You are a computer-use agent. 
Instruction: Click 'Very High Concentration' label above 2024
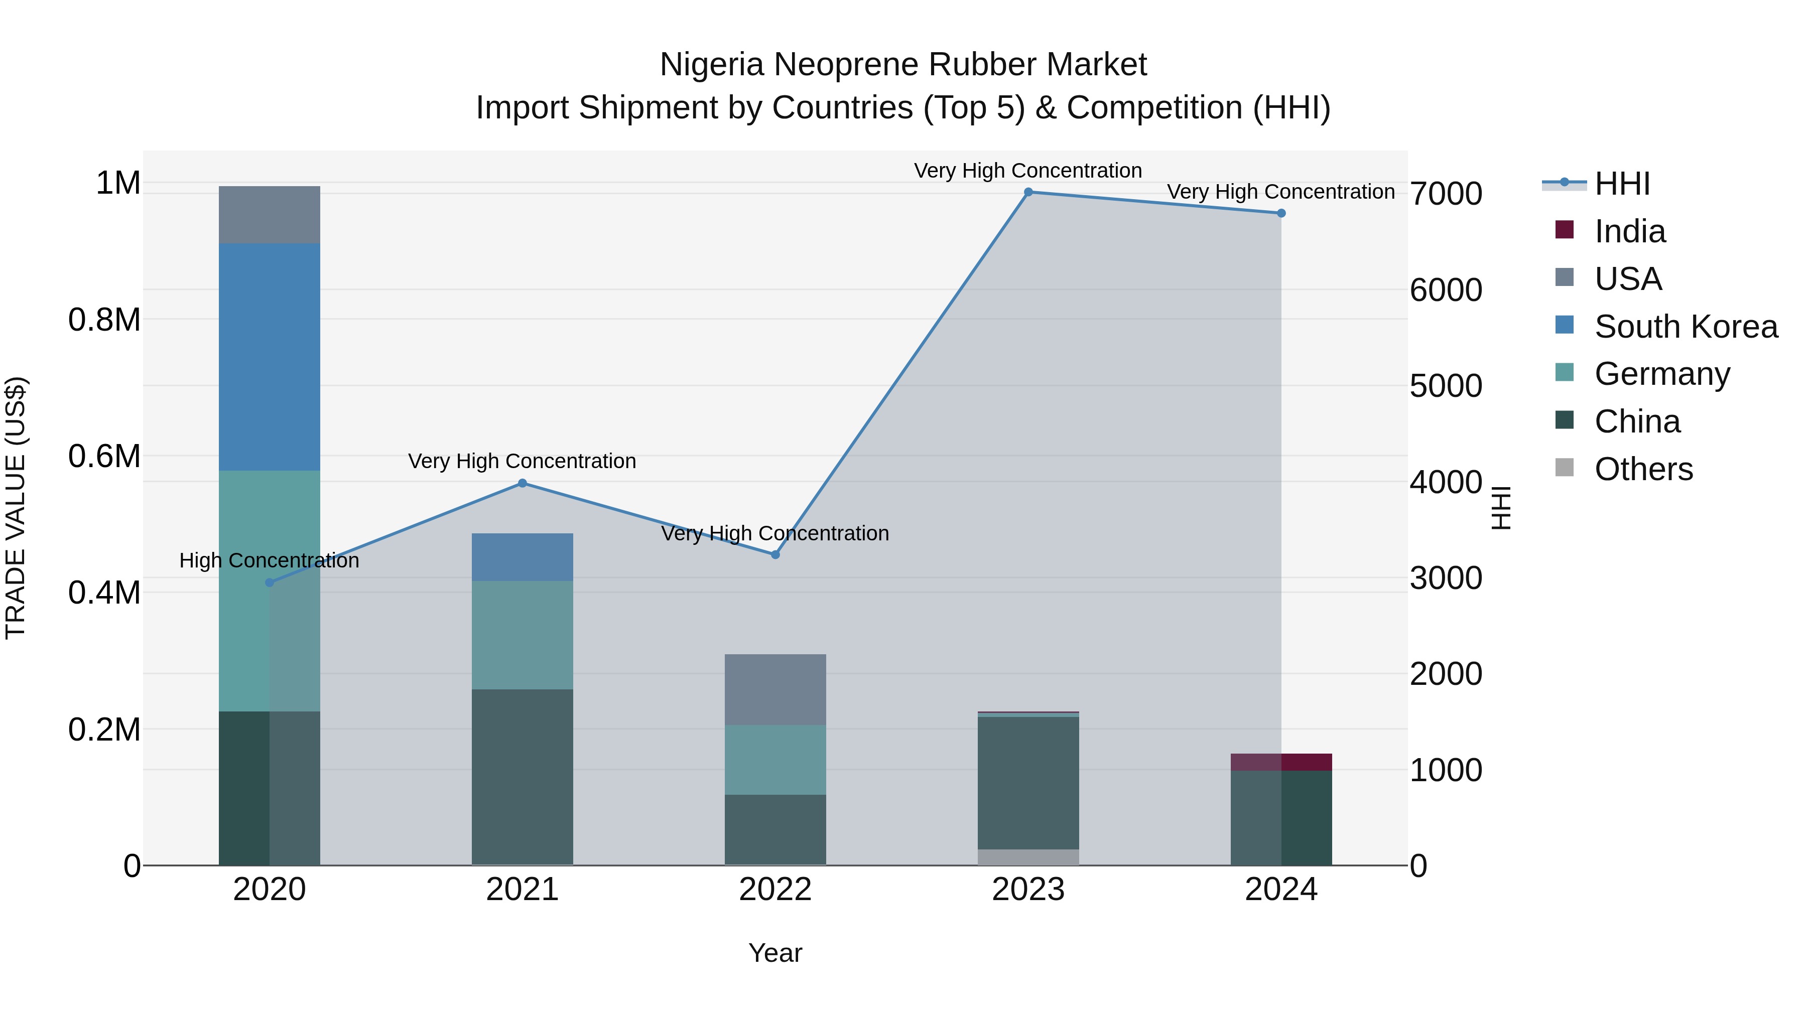pos(1281,192)
